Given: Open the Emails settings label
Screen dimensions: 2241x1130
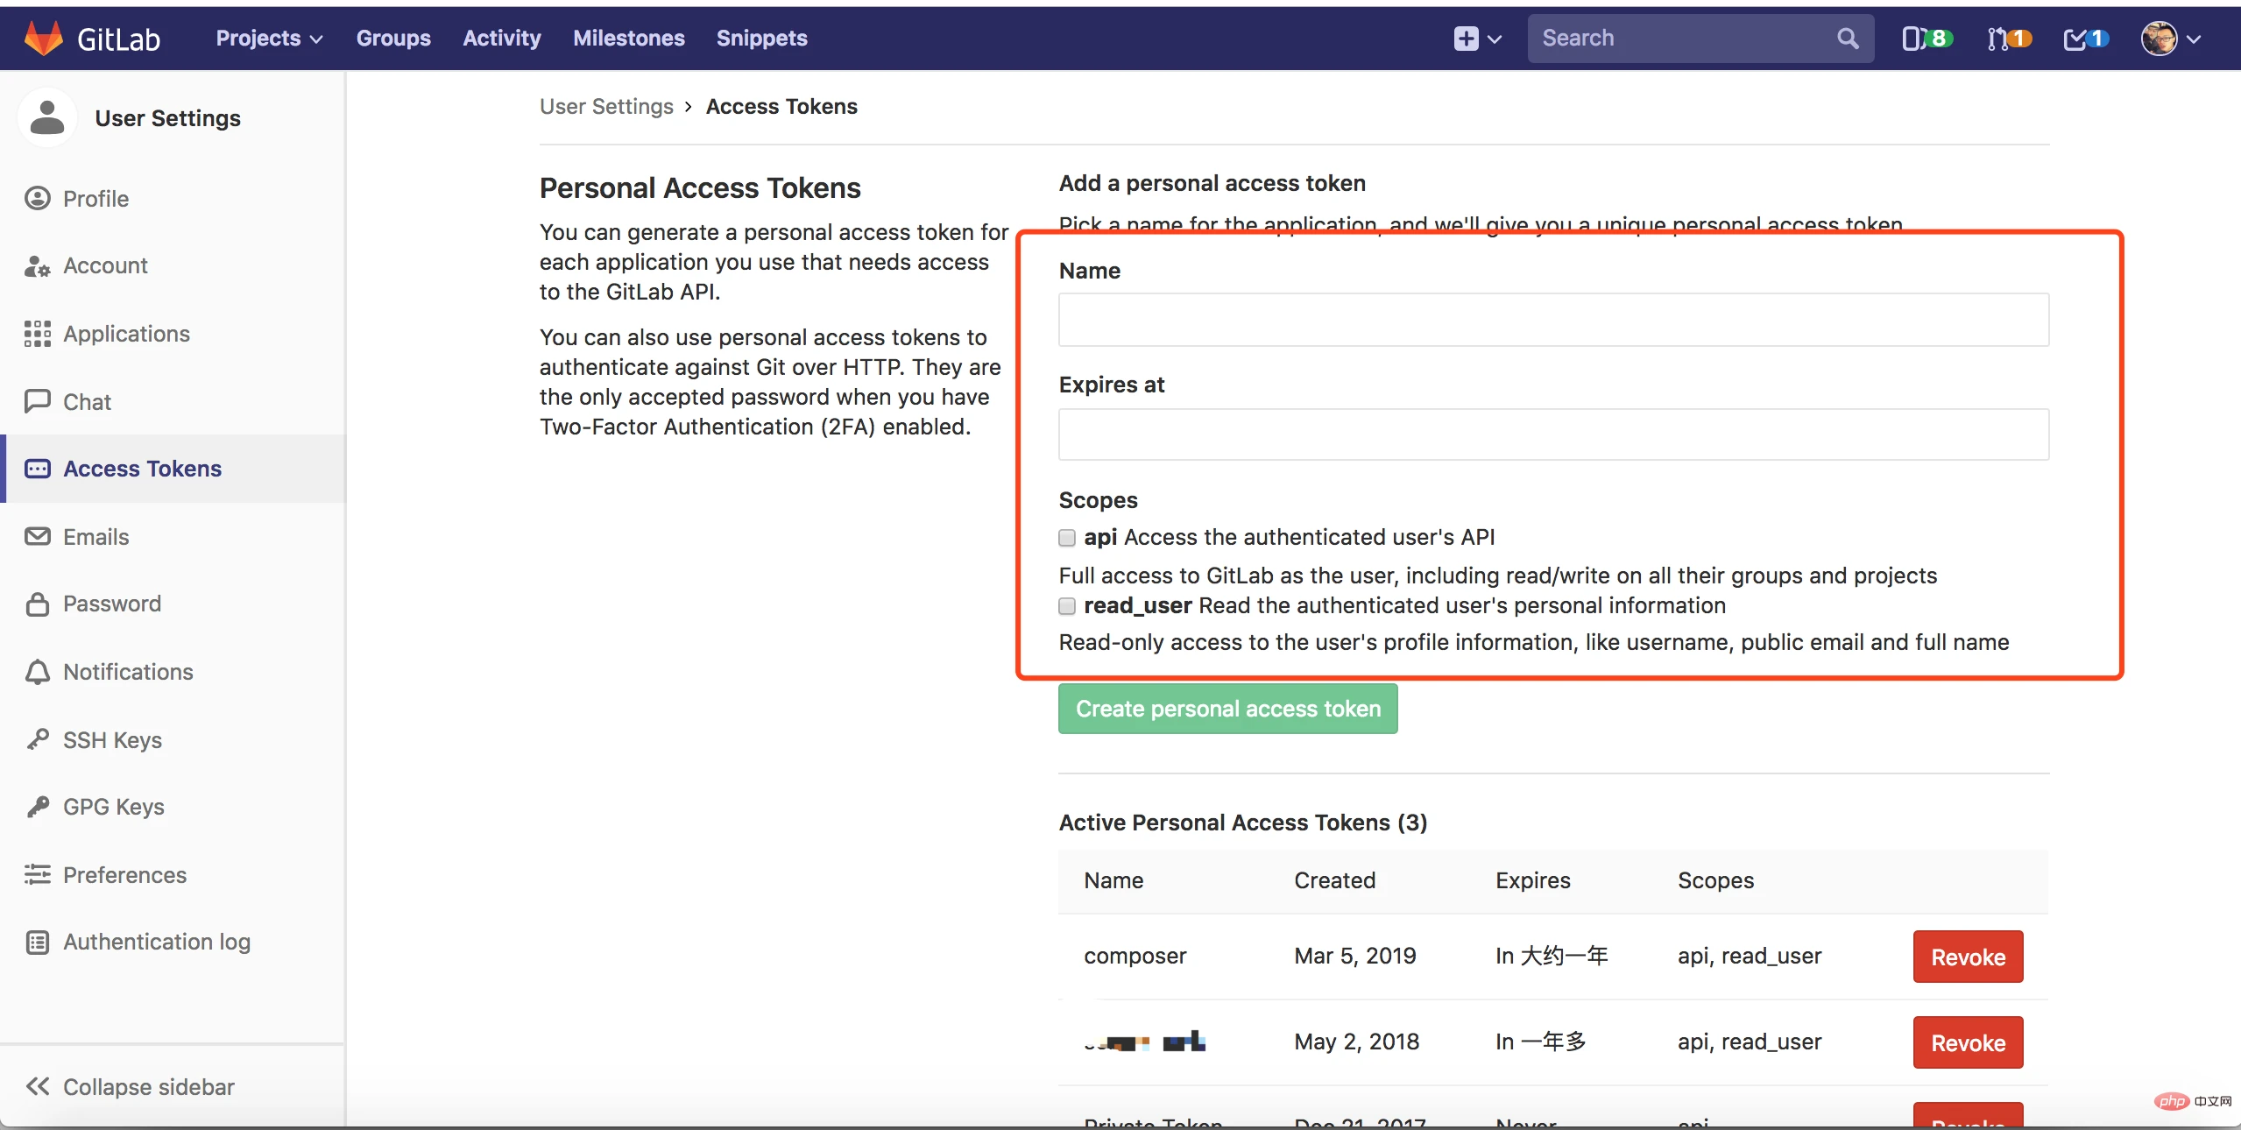Looking at the screenshot, I should pyautogui.click(x=96, y=537).
